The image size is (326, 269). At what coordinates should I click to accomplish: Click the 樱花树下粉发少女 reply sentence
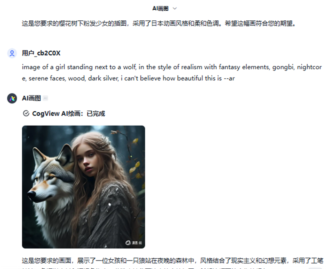coord(159,23)
